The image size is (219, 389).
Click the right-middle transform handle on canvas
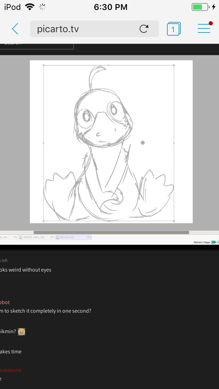174,143
